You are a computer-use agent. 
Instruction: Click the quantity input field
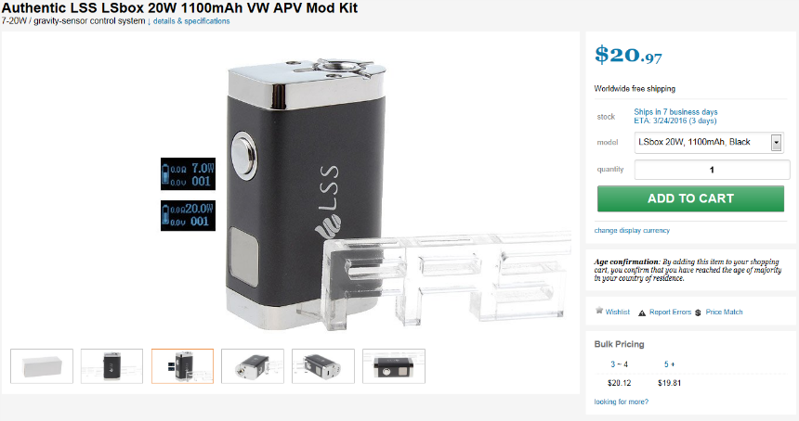712,170
